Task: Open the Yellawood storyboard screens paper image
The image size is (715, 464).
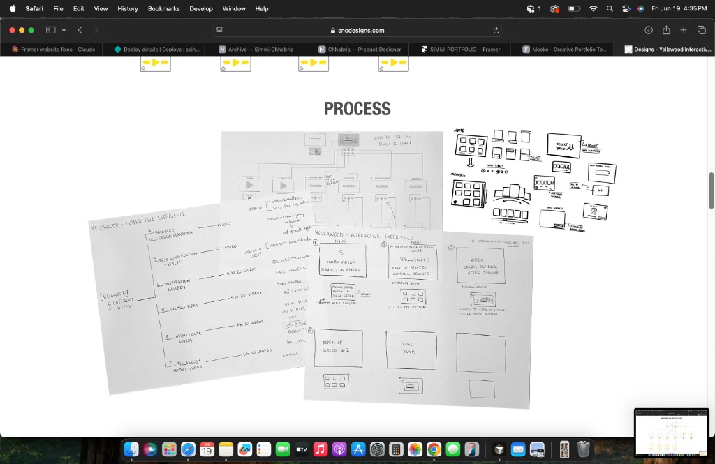Action: tap(418, 317)
